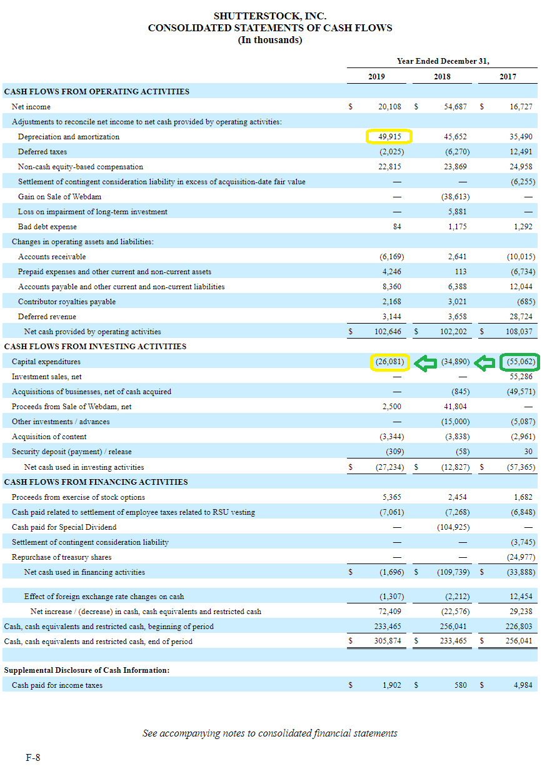Select the 2017 column header
Viewport: 542px width, 769px height.
(507, 76)
